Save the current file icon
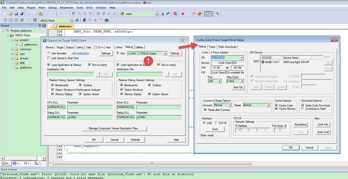The height and width of the screenshot is (179, 348). click(16, 14)
